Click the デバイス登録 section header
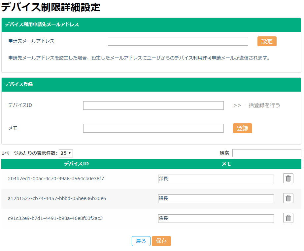This screenshot has height=251, width=304. tap(151, 85)
